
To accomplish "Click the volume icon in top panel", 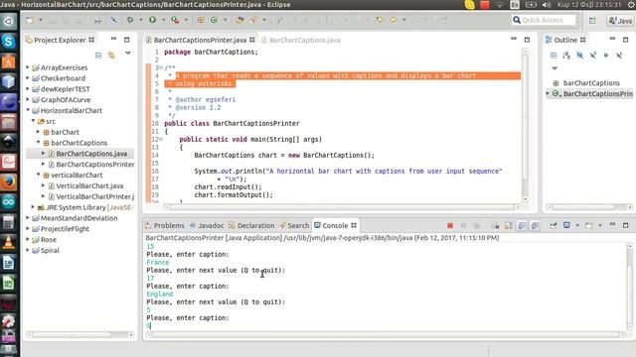I will (x=547, y=5).
